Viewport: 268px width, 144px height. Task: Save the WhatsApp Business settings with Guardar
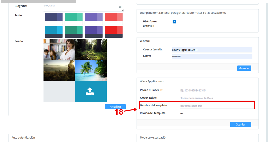tap(240, 124)
